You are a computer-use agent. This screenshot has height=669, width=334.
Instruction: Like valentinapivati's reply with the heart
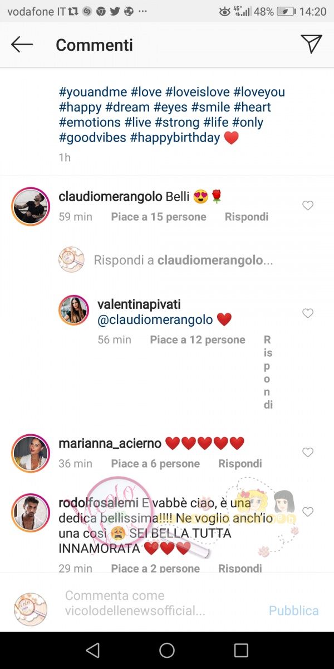pyautogui.click(x=308, y=313)
